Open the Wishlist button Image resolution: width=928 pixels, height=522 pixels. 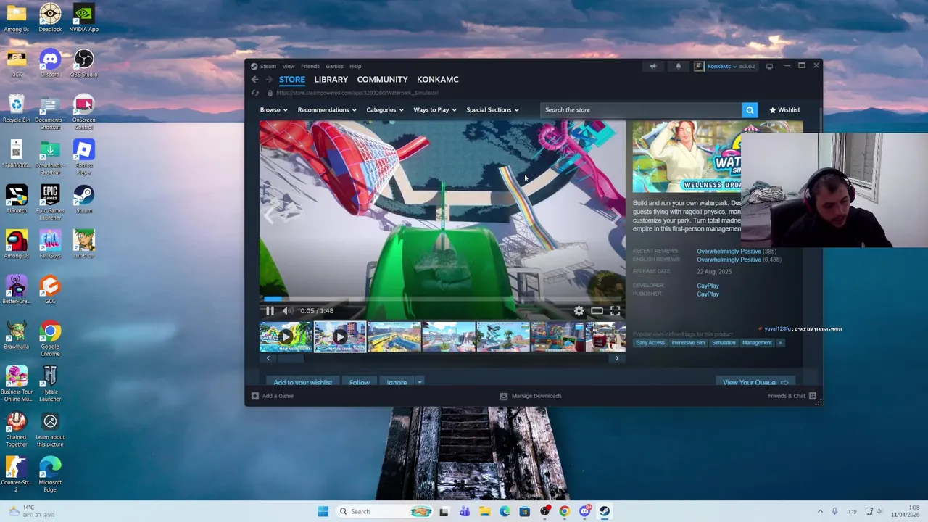point(784,110)
